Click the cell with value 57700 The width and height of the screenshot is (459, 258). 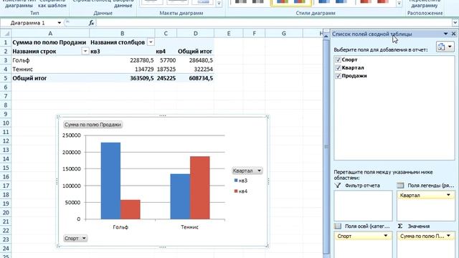coord(166,60)
